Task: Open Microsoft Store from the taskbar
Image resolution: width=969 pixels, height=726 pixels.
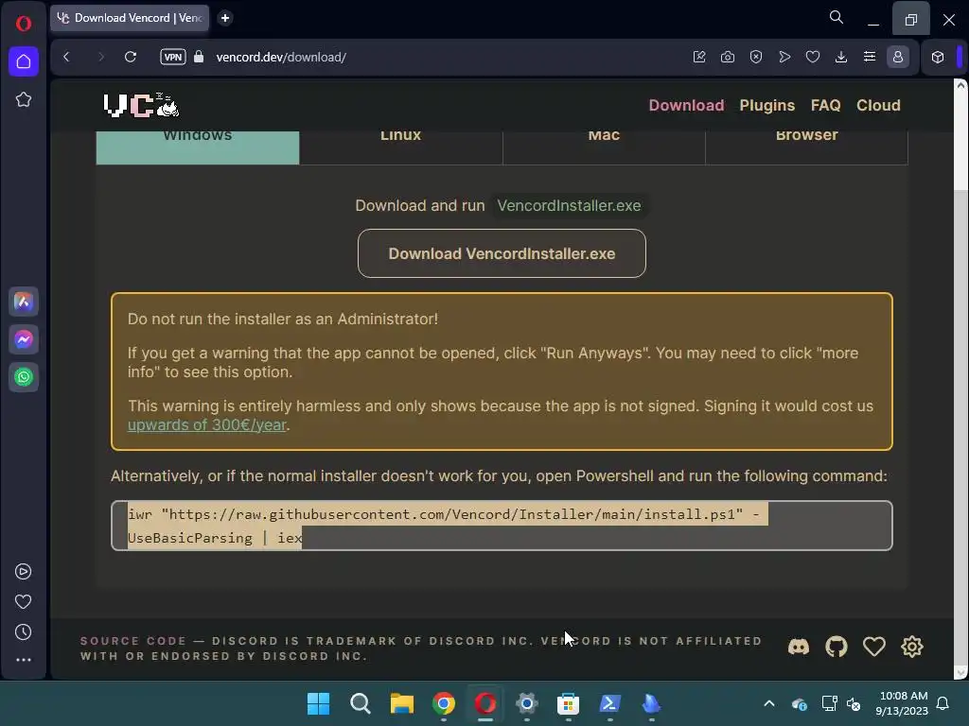Action: 569,703
